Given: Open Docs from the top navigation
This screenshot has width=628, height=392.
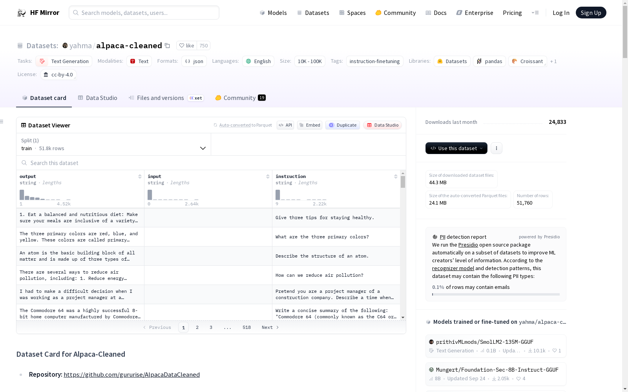Looking at the screenshot, I should point(436,13).
